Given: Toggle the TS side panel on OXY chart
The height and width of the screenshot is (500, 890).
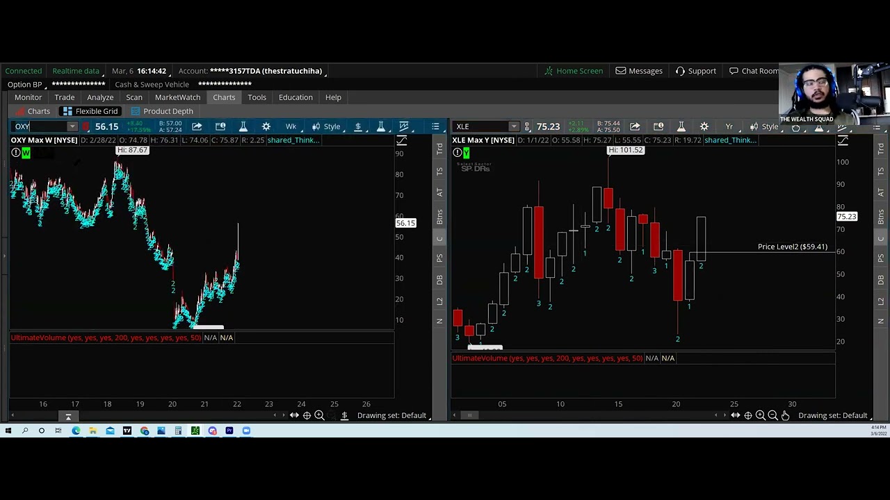Looking at the screenshot, I should pos(439,171).
